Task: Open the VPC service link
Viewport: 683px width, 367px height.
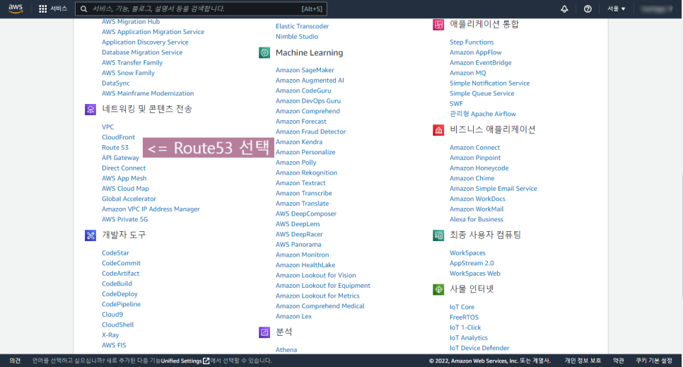Action: 107,127
